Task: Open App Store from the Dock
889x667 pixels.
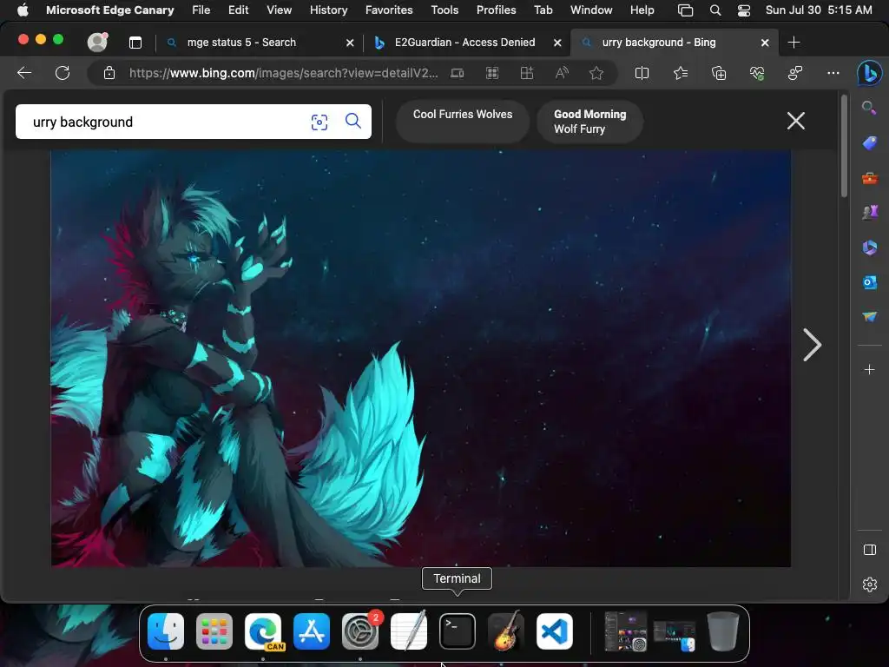Action: [x=312, y=631]
